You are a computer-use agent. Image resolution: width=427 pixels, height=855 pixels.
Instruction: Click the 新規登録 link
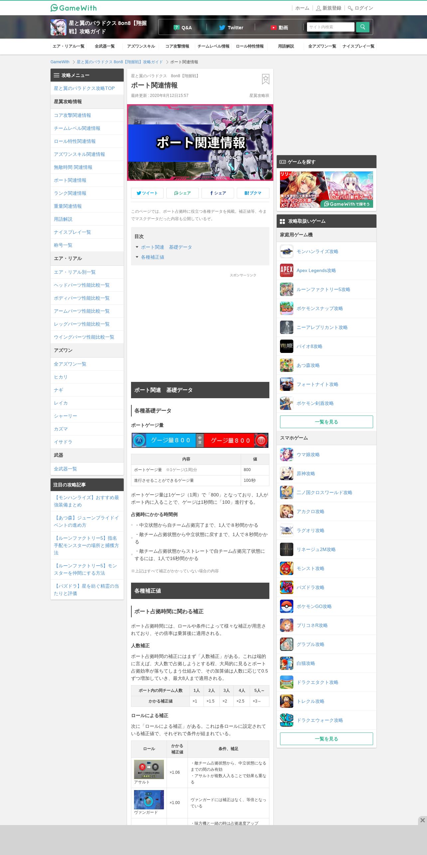[x=329, y=8]
